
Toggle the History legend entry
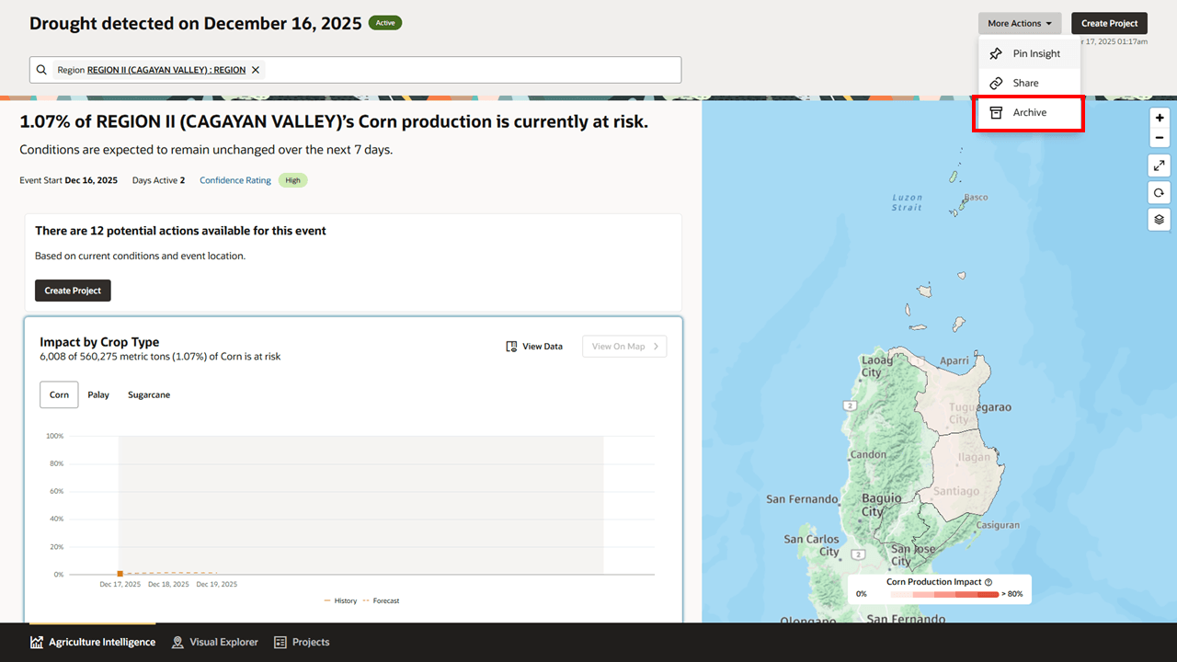pyautogui.click(x=340, y=600)
